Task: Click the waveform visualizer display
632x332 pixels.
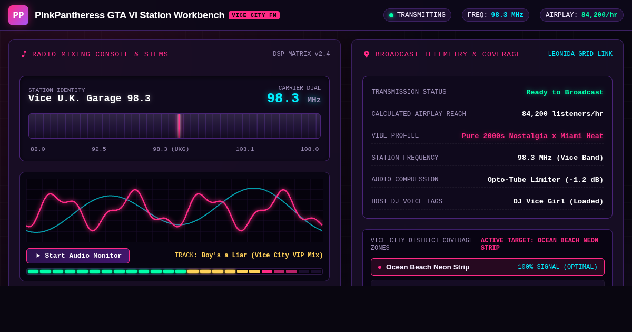Action: (174, 210)
